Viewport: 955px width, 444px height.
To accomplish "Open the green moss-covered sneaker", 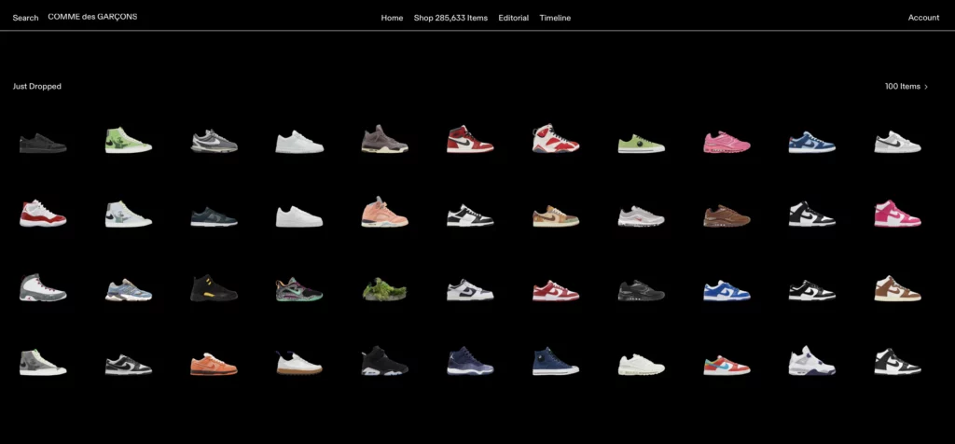I will [384, 288].
